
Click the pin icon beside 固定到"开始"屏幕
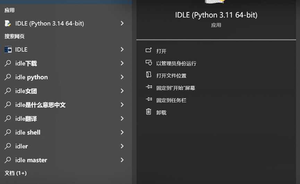[149, 87]
